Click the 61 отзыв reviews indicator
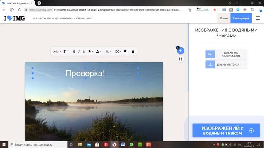Image resolution: width=264 pixels, height=148 pixels. 203,9
